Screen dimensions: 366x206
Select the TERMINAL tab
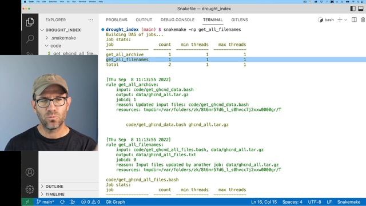pyautogui.click(x=213, y=20)
